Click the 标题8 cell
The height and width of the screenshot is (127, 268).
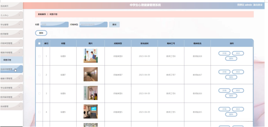pos(63,56)
